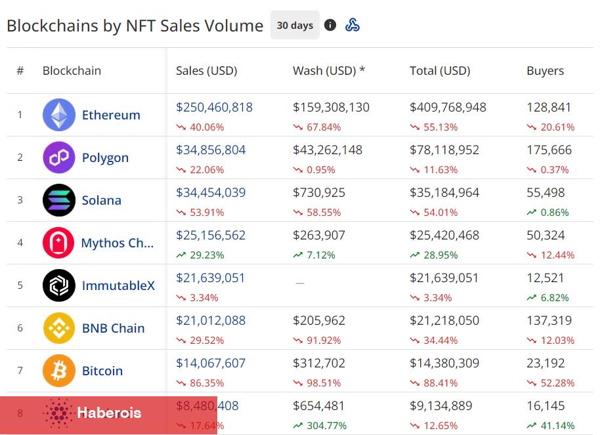
Task: Open the Polygon blockchain link
Action: [105, 157]
